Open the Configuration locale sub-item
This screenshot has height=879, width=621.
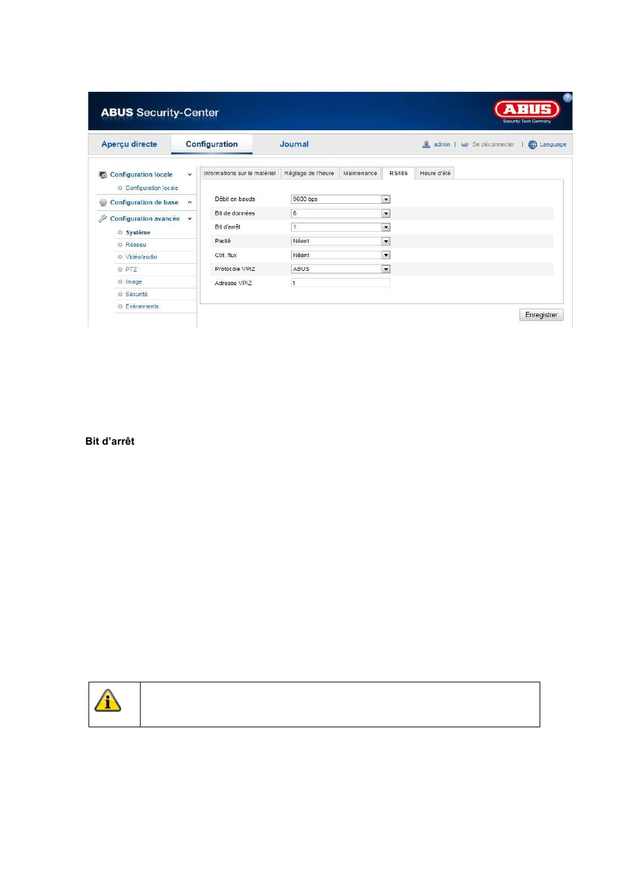click(152, 188)
